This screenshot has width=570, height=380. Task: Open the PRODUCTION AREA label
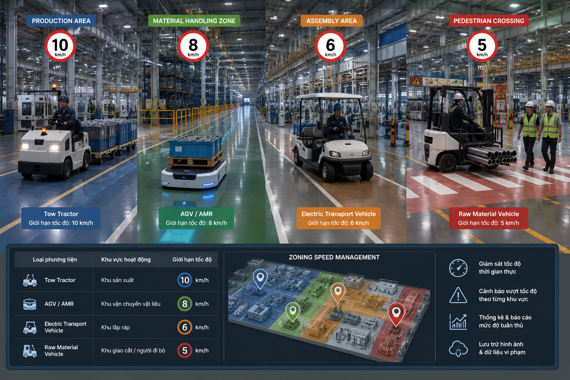pos(61,21)
